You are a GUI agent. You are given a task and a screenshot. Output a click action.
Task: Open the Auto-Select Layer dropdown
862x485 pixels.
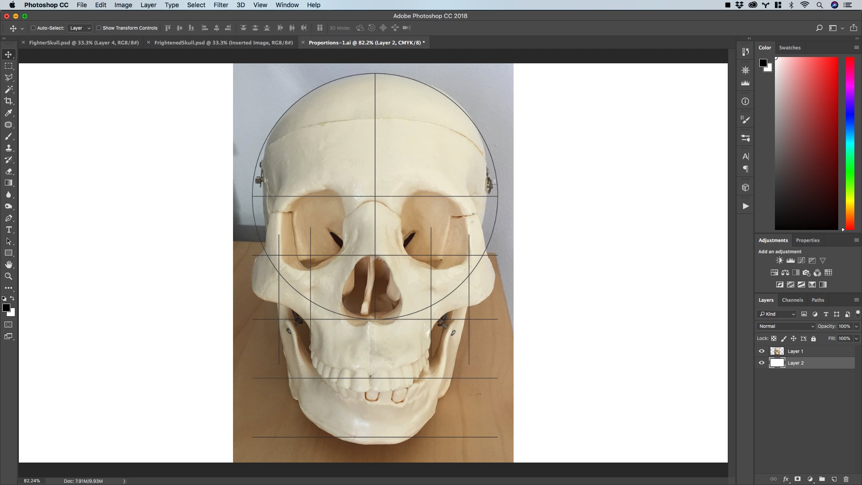tap(80, 28)
